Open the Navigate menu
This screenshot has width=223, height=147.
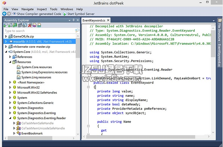[28, 9]
